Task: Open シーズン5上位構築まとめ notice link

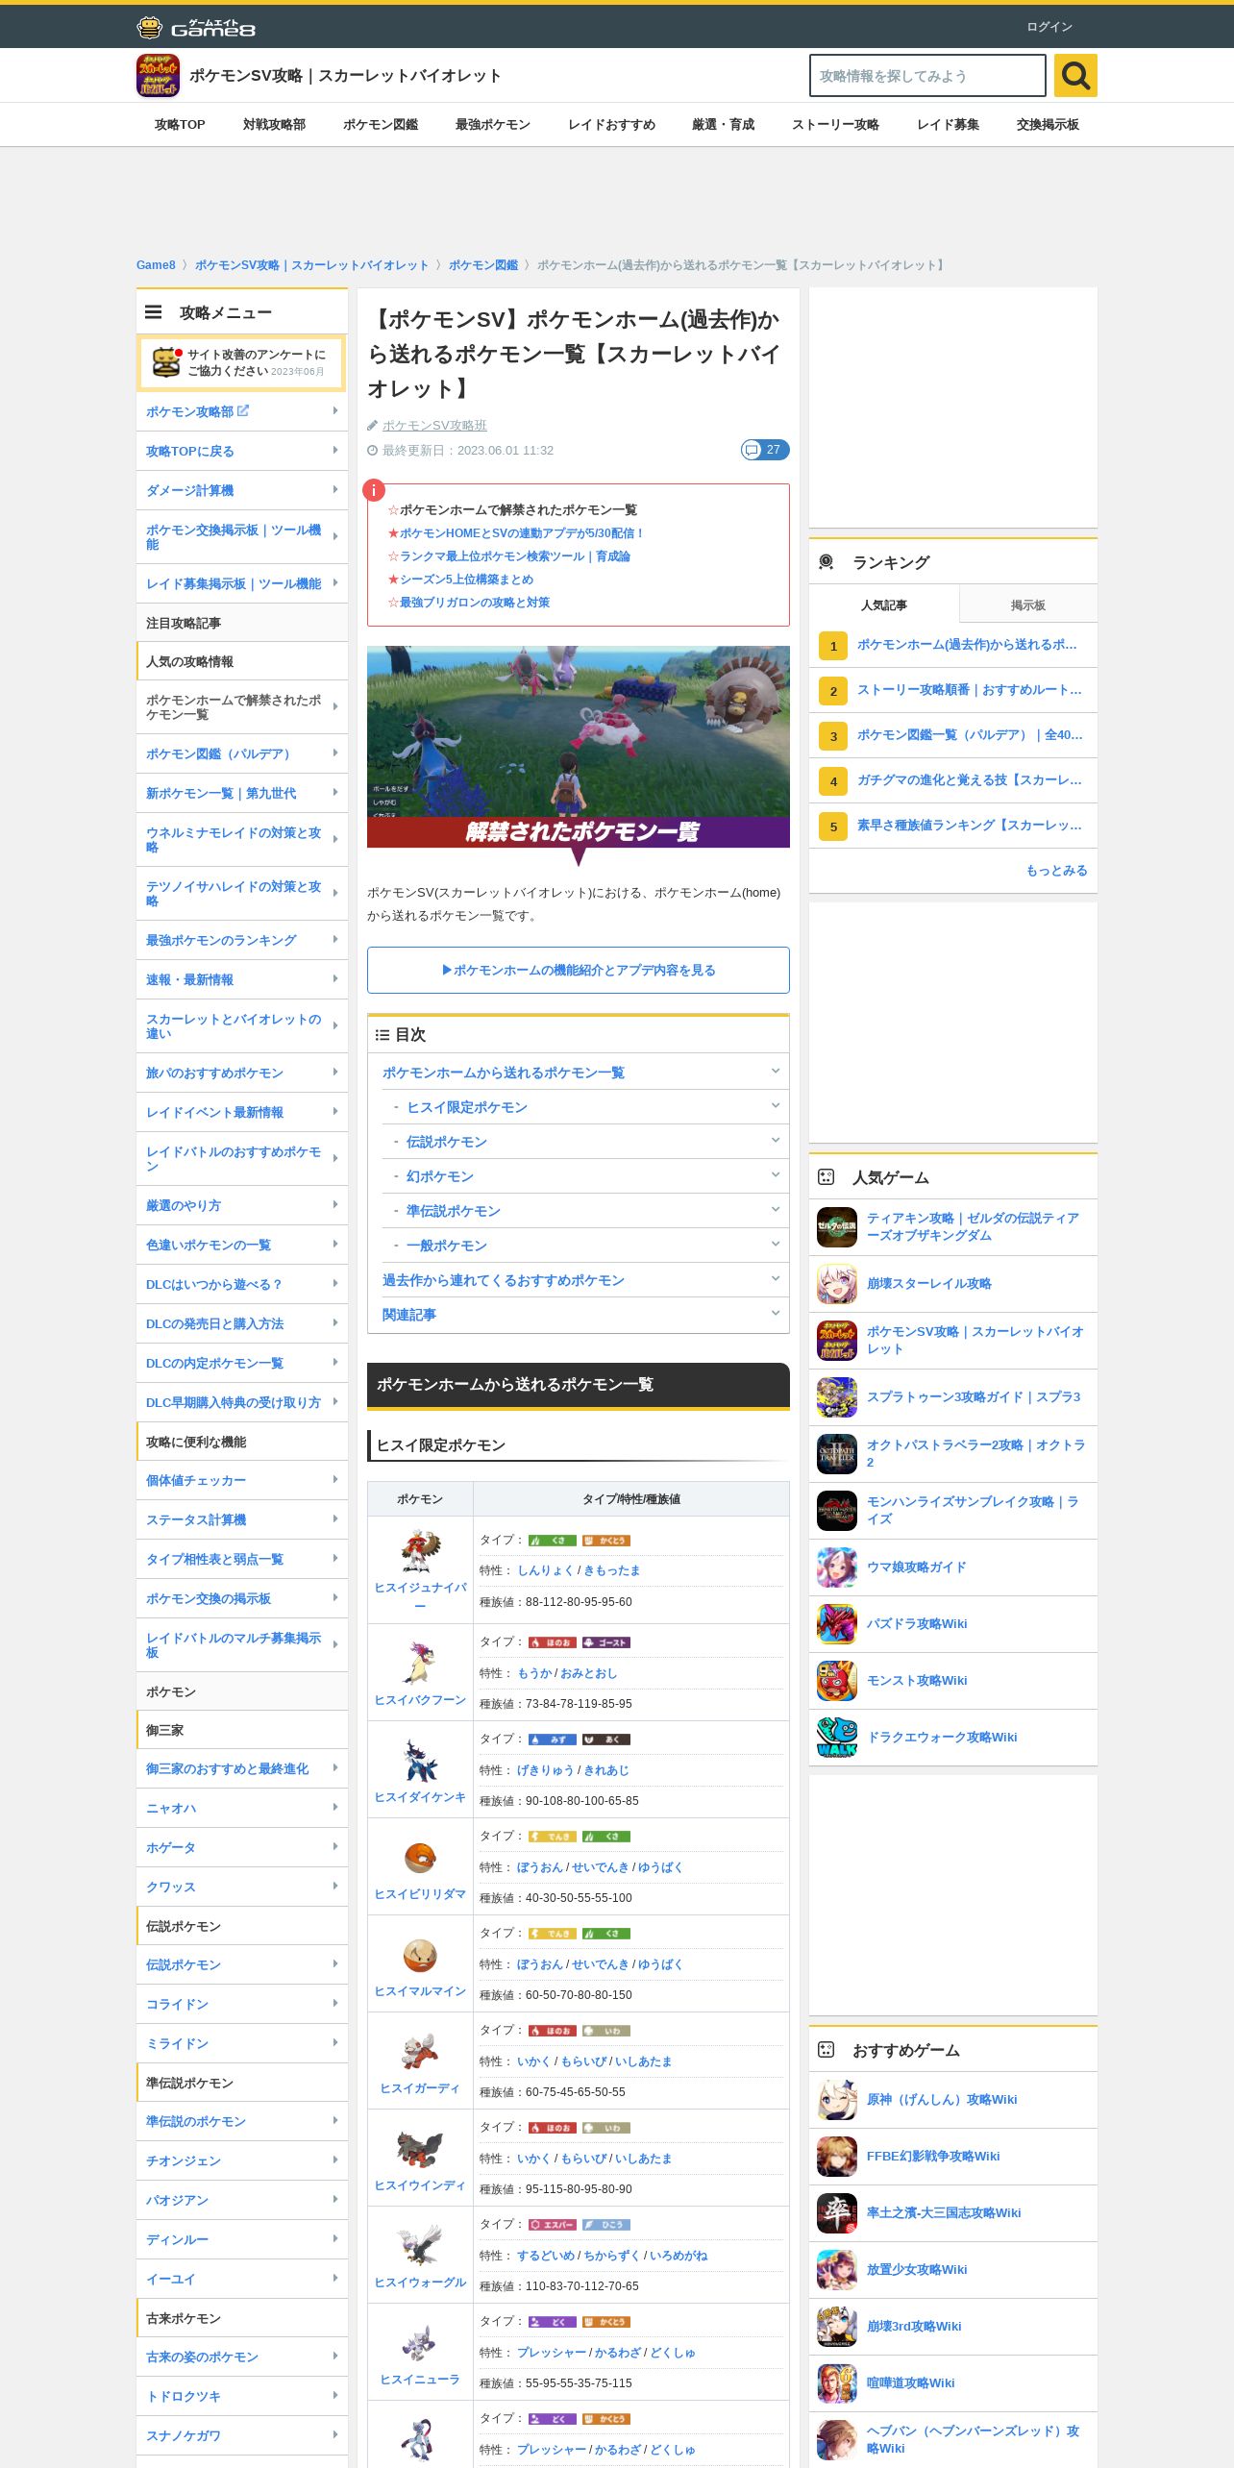Action: click(x=466, y=579)
